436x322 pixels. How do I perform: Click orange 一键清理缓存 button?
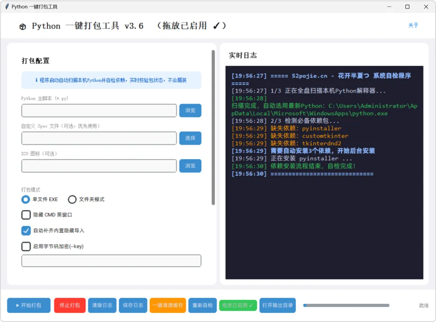(168, 305)
